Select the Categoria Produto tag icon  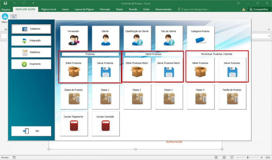coord(200,40)
